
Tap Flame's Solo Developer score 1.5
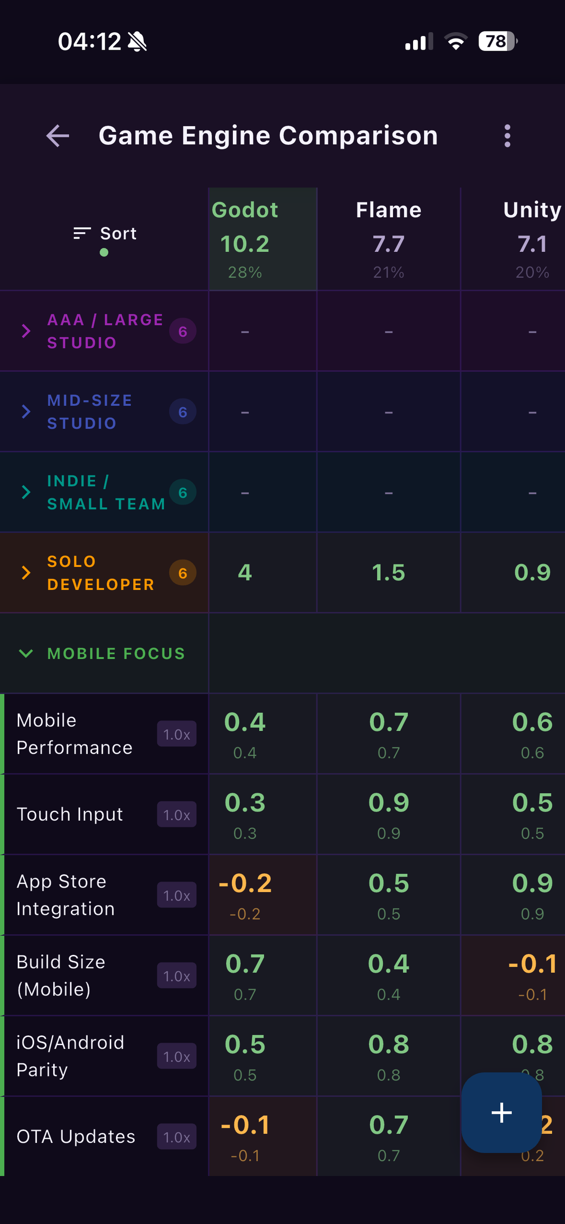click(388, 572)
